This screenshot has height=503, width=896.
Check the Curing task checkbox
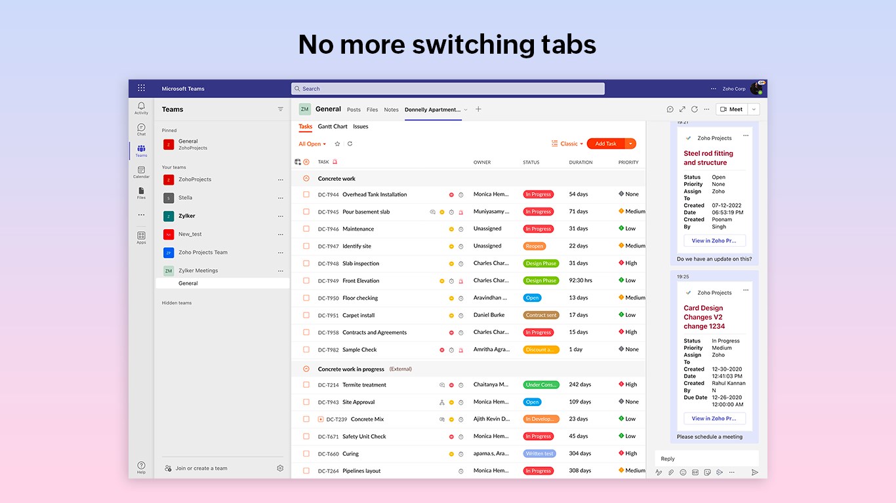[306, 453]
